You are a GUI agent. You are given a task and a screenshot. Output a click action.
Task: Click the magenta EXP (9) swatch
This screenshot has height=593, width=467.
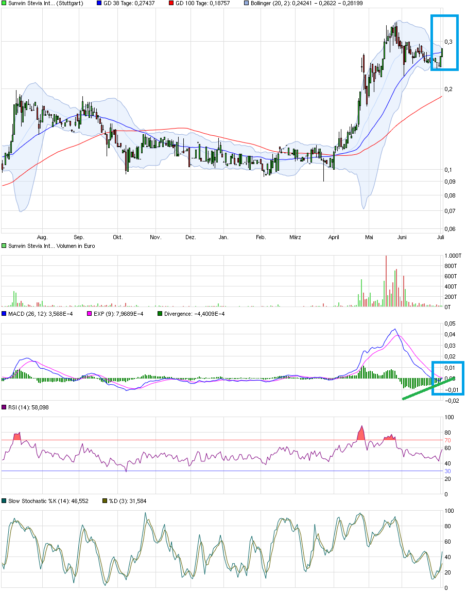tap(90, 314)
